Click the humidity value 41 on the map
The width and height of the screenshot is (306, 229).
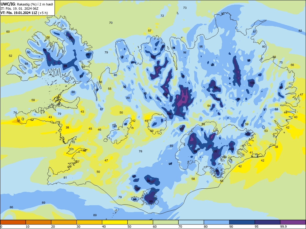(251, 153)
